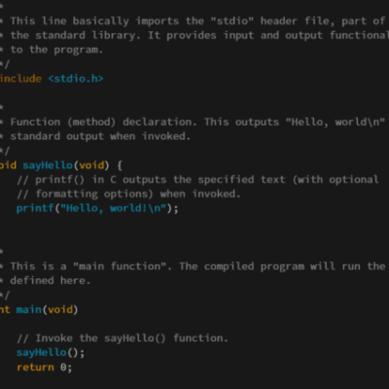The width and height of the screenshot is (389, 389).
Task: Click the '<stdio.h>' include header text
Action: coord(76,79)
